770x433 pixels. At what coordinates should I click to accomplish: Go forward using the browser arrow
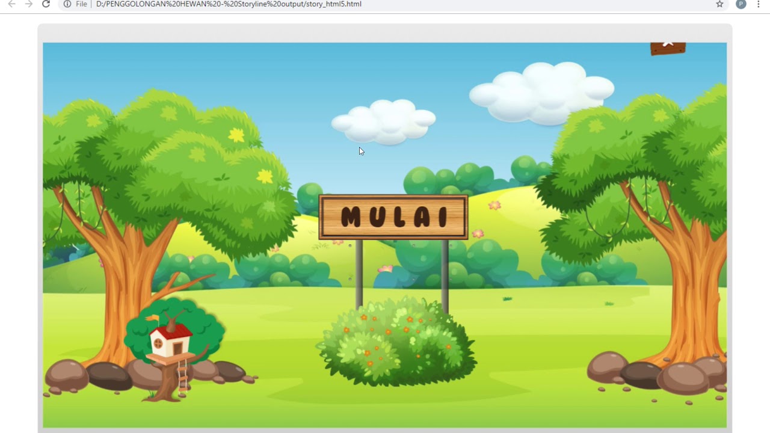28,4
